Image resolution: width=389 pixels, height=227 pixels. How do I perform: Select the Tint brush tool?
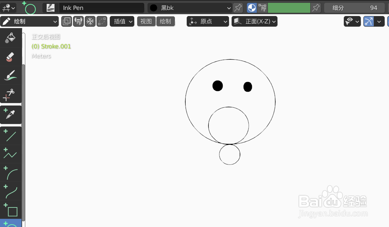(x=10, y=75)
